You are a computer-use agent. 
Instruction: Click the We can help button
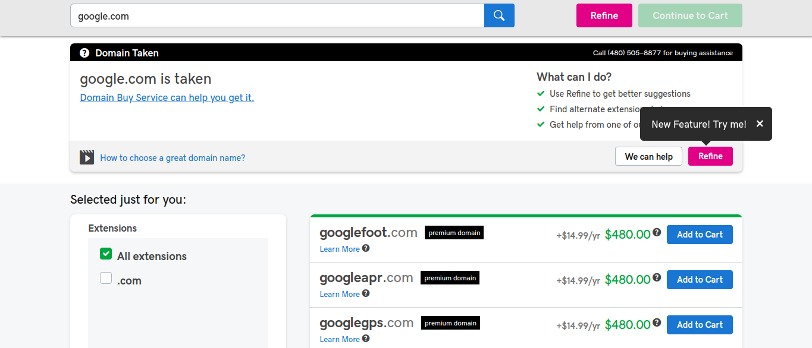pyautogui.click(x=648, y=156)
